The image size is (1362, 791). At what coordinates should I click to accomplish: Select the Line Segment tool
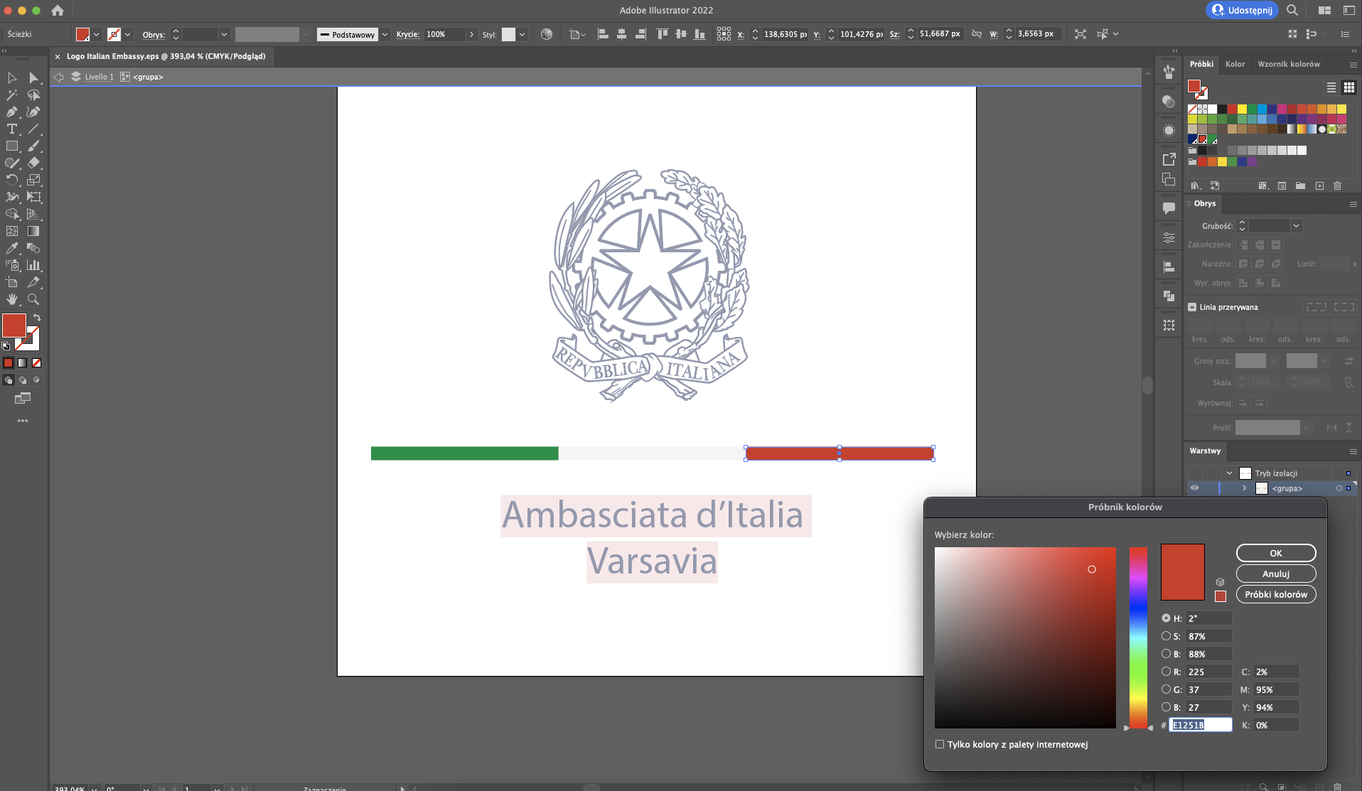[x=33, y=129]
